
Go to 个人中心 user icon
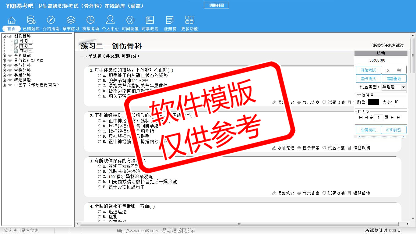coord(110,20)
